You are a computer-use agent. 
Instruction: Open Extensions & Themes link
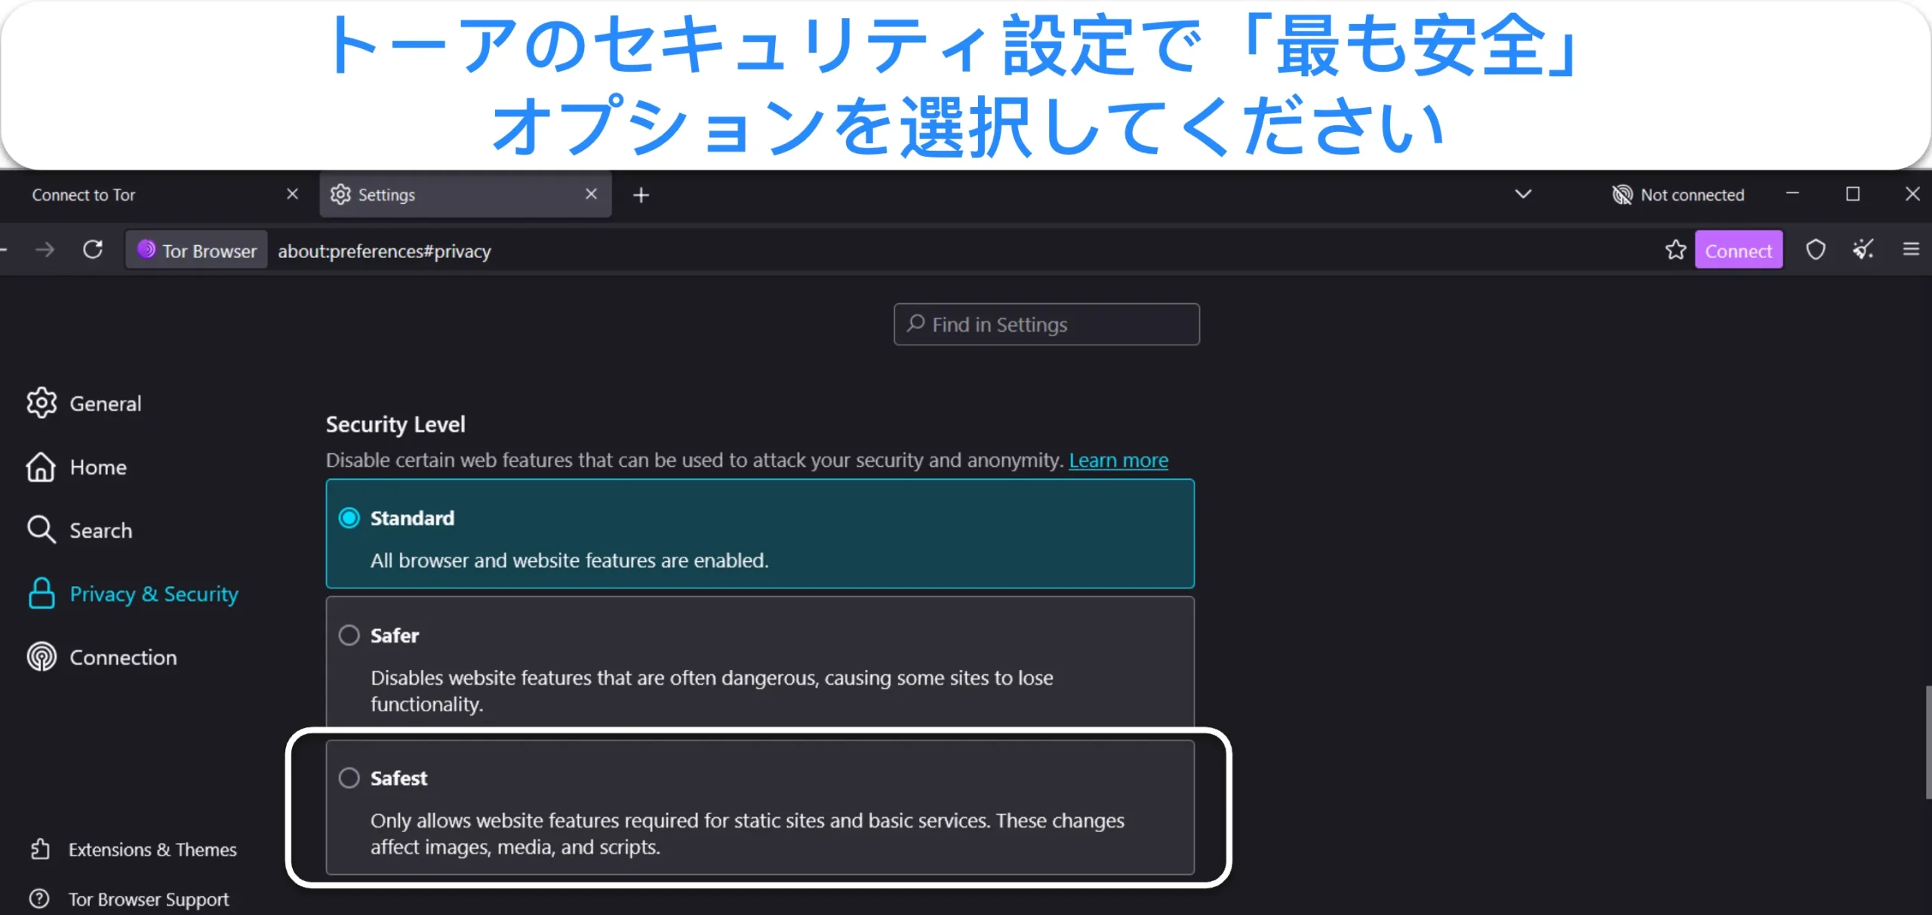pyautogui.click(x=133, y=849)
